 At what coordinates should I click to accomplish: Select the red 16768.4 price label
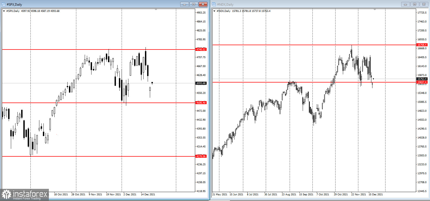click(x=422, y=45)
